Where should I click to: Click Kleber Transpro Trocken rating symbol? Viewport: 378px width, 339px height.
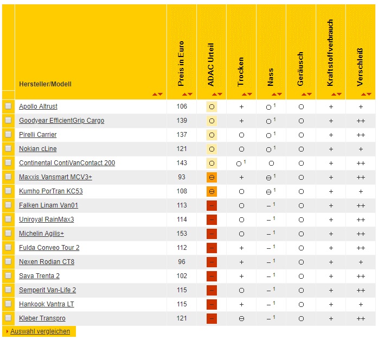coord(241,319)
